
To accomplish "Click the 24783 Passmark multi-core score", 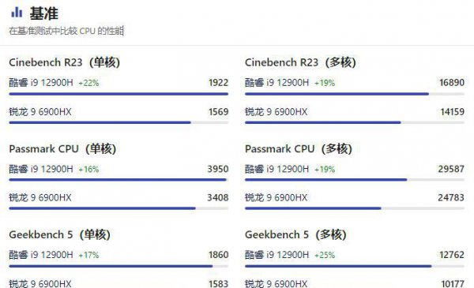I will coord(451,198).
